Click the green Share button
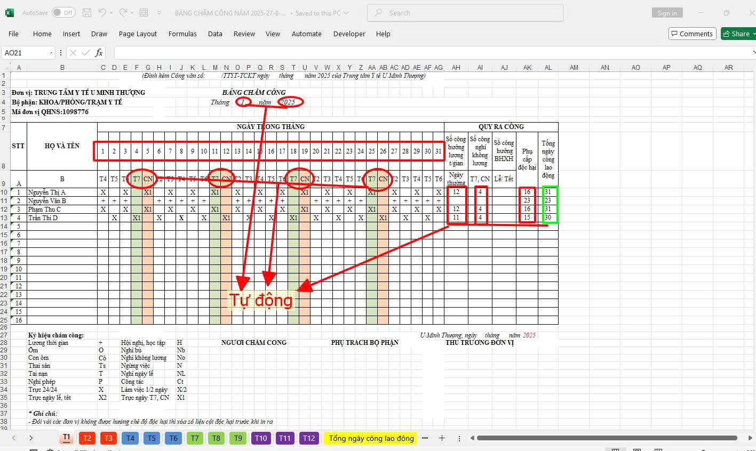 (x=737, y=34)
